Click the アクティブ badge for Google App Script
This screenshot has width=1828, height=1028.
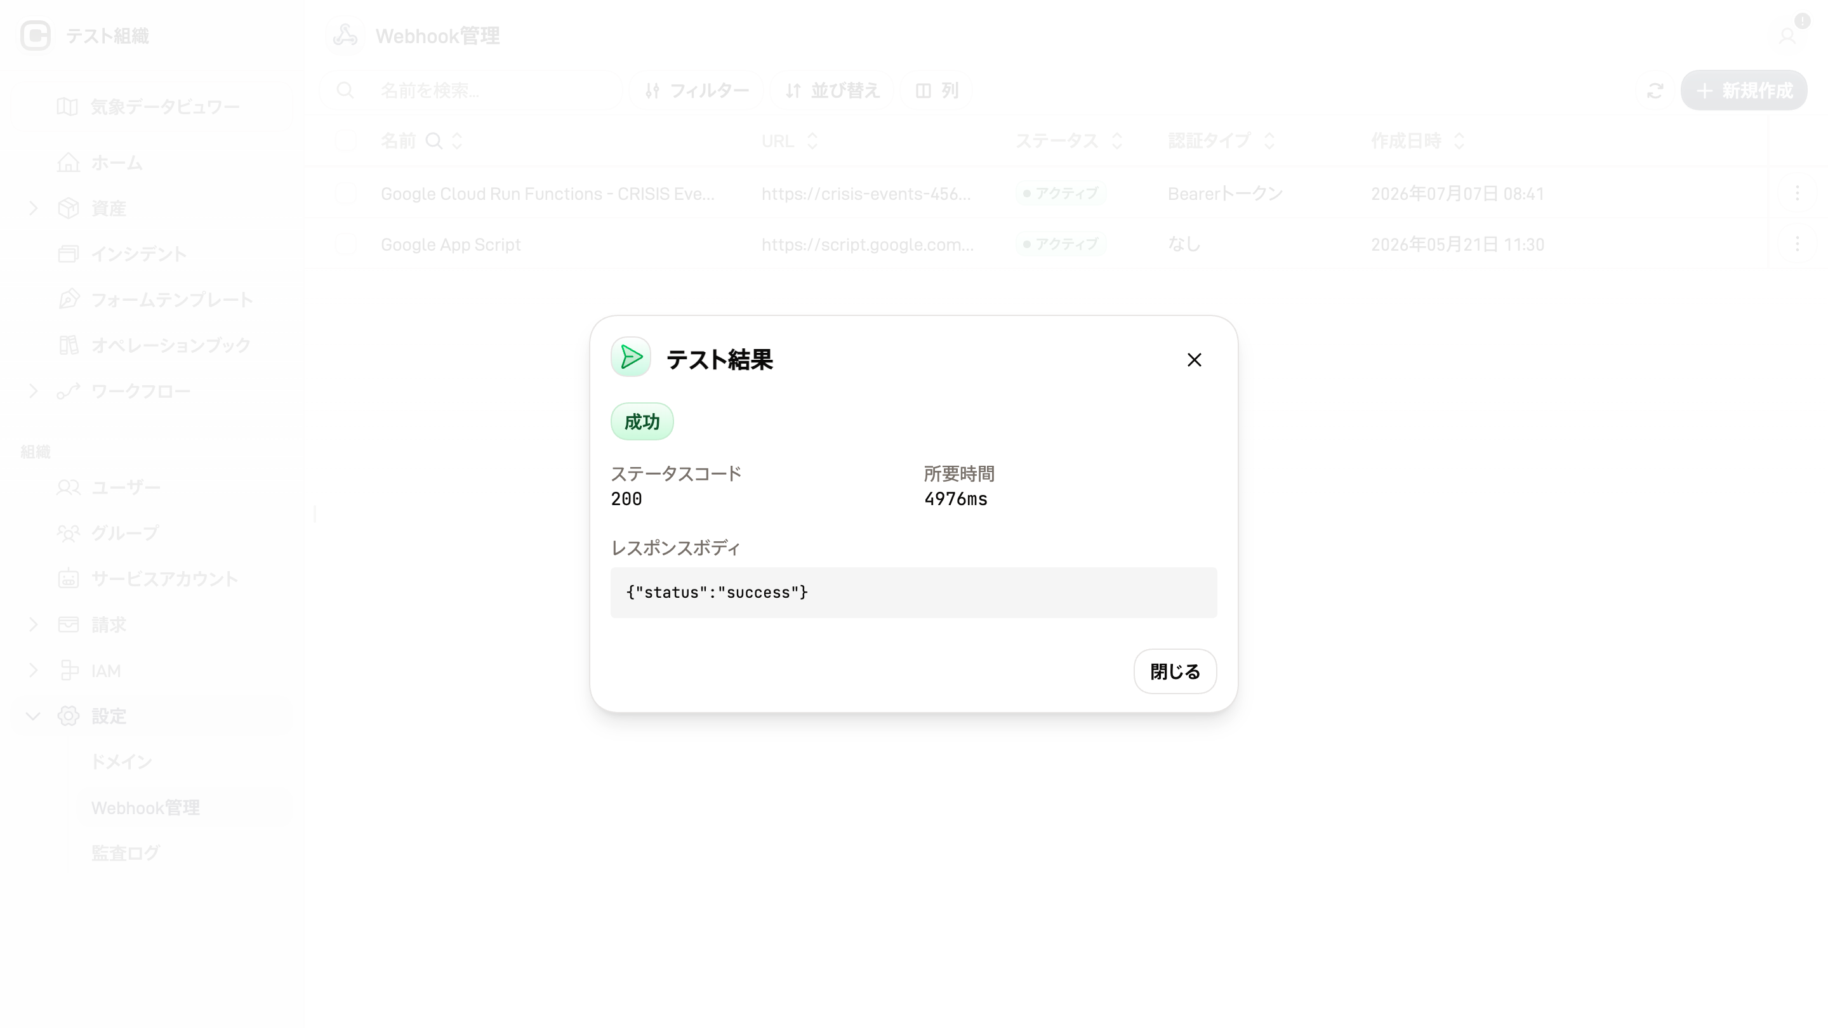1061,244
